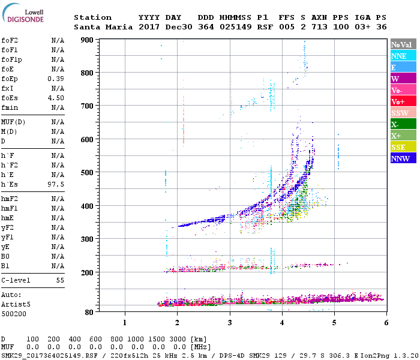Image resolution: width=420 pixels, height=360 pixels.
Task: Click the B0 parameter label
Action: [x=5, y=256]
